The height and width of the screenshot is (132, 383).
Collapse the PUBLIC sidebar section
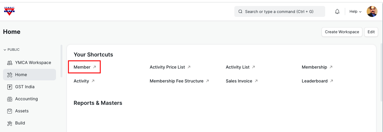click(x=12, y=50)
